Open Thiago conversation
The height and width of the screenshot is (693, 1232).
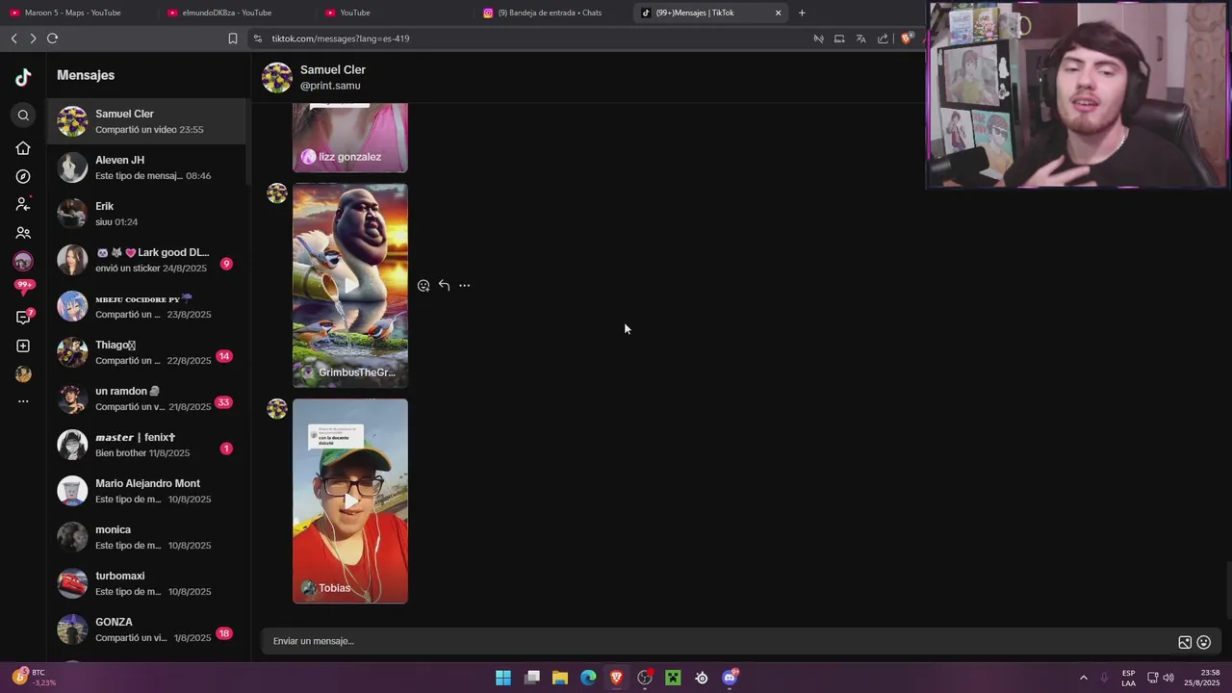(x=146, y=352)
